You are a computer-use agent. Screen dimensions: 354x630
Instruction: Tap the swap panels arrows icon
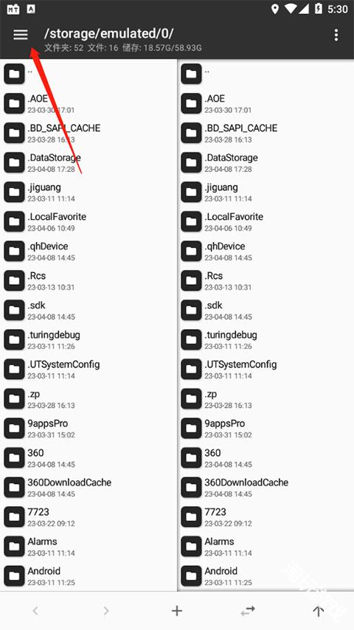(x=248, y=611)
